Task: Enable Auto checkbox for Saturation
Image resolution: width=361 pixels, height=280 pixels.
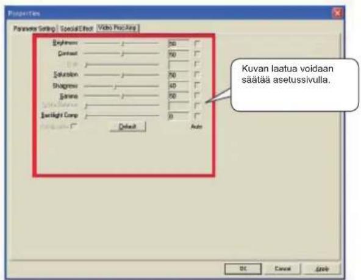Action: (x=197, y=74)
